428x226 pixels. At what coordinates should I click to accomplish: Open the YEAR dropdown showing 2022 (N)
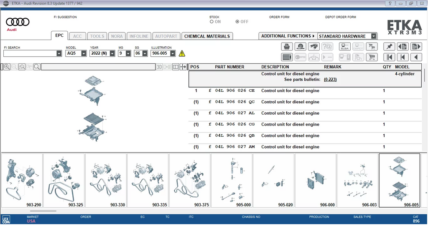pyautogui.click(x=112, y=53)
